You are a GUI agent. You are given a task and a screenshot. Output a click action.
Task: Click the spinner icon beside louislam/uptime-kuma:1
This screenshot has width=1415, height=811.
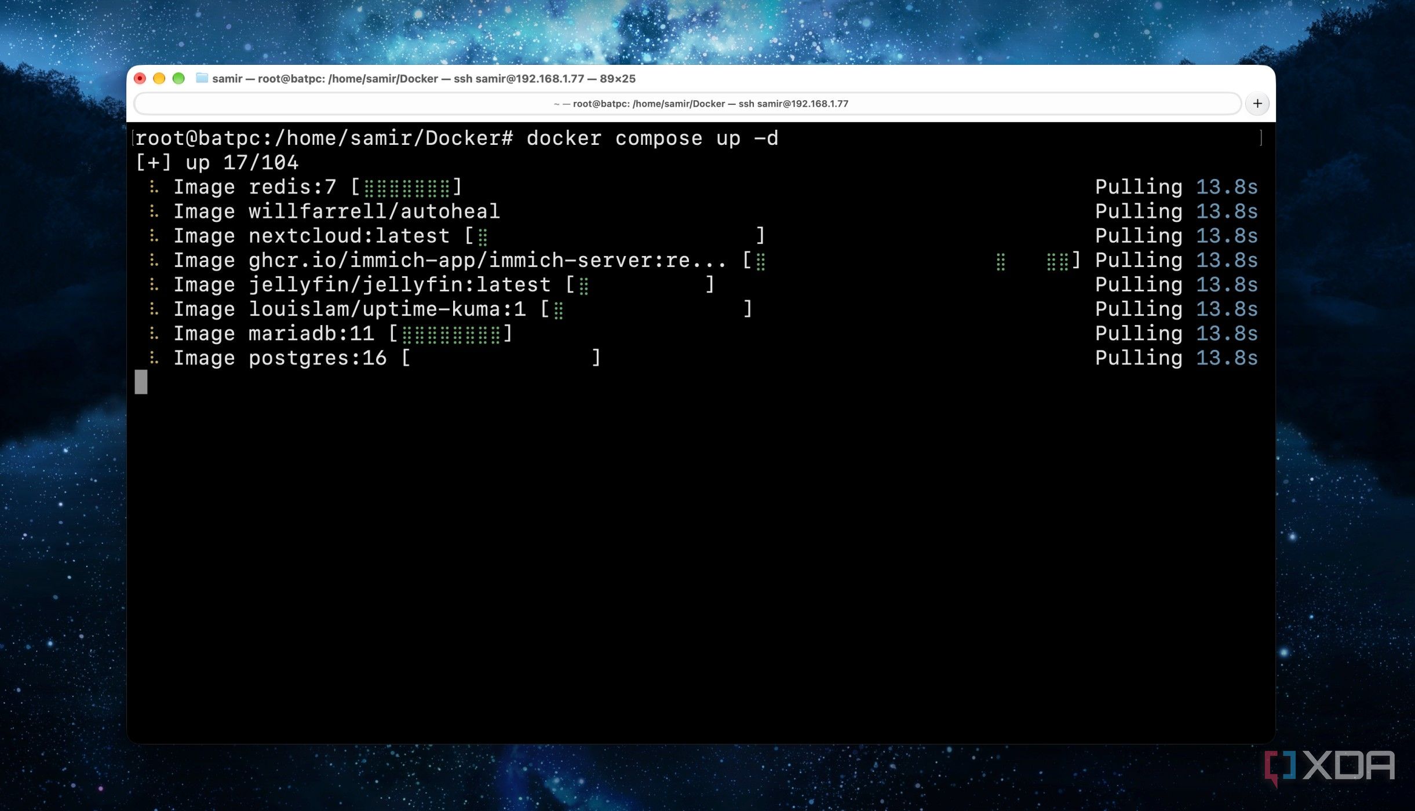[x=154, y=309]
